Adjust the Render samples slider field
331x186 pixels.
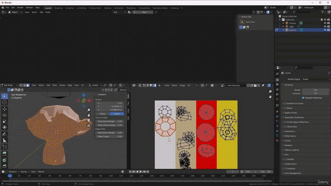tap(315, 90)
